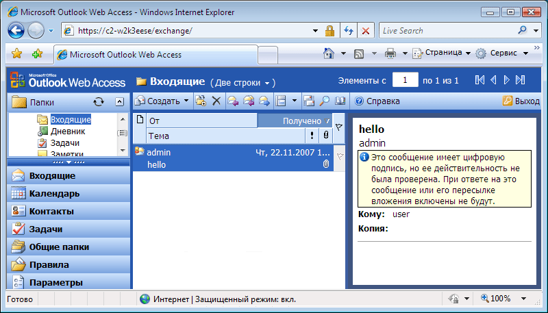
Task: Reply to all on the selected message
Action: tap(249, 101)
